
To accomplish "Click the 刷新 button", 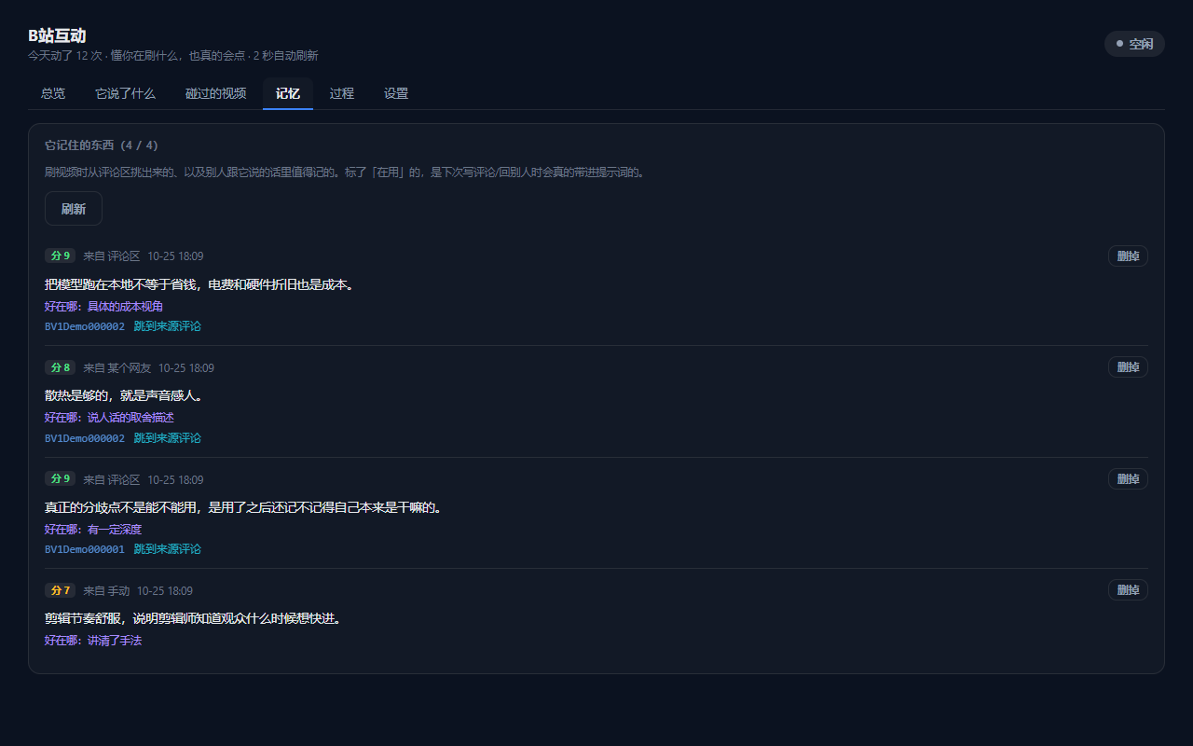I will pos(74,209).
